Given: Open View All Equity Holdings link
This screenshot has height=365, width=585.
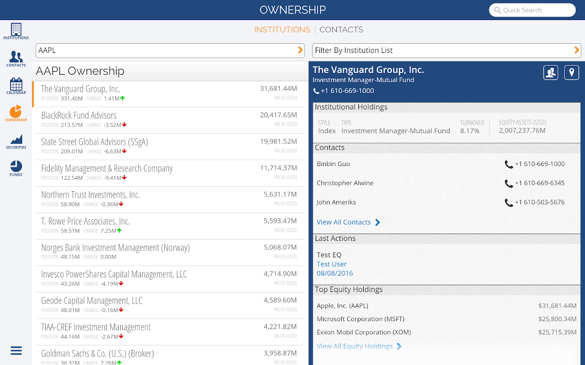Looking at the screenshot, I should [x=355, y=346].
